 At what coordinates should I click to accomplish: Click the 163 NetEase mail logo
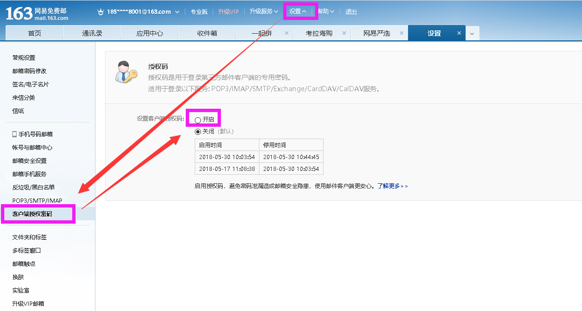click(x=37, y=13)
